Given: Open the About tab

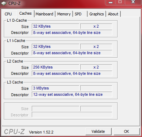Looking at the screenshot, I should [x=113, y=14].
